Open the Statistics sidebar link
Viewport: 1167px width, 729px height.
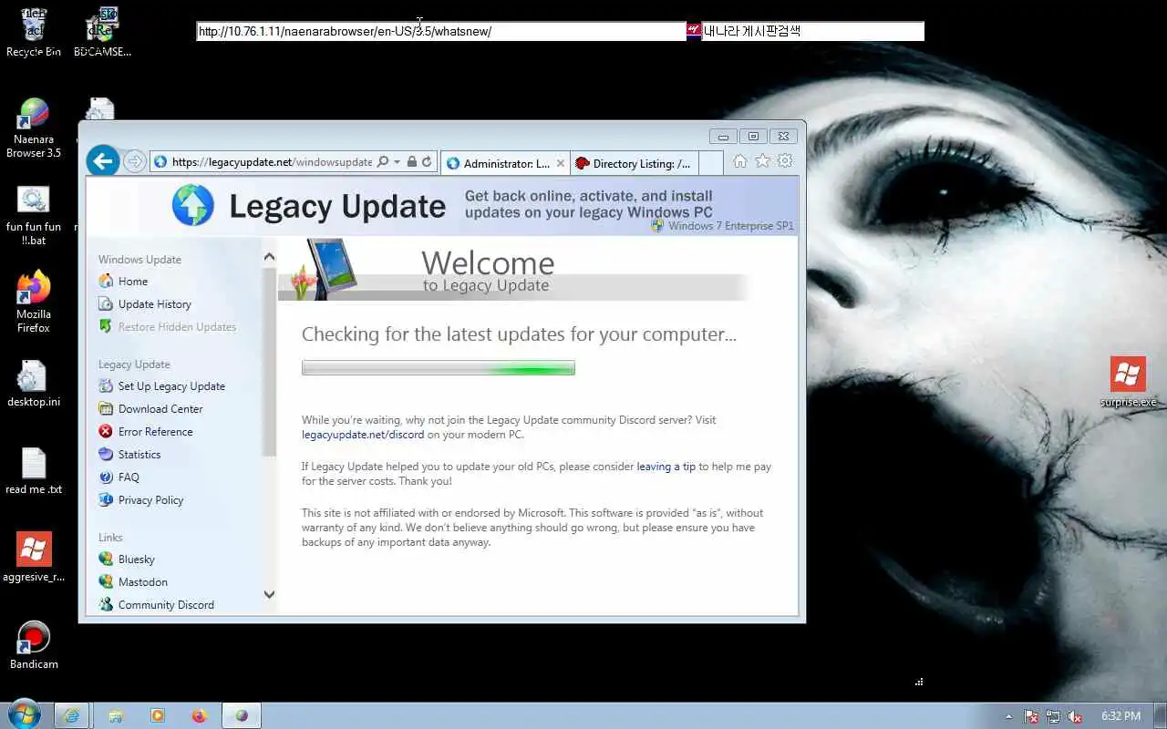pos(139,455)
